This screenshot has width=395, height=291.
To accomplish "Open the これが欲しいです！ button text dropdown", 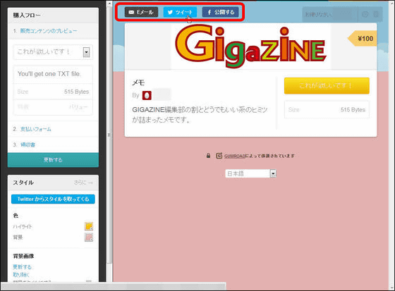I will (x=53, y=52).
